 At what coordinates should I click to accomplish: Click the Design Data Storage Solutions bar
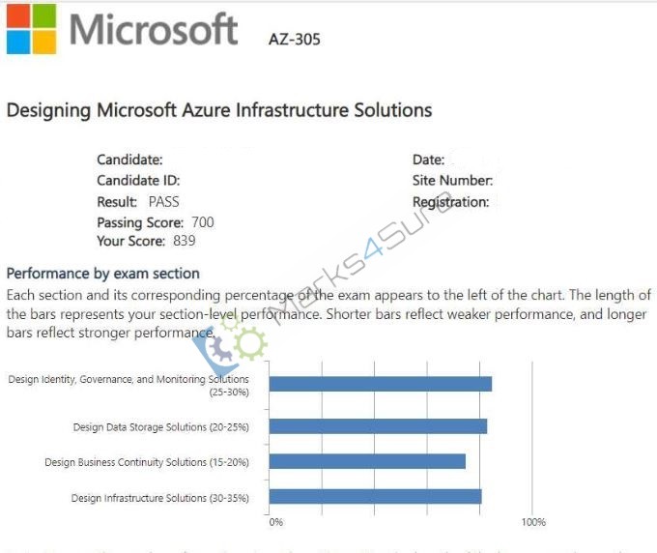coord(378,426)
